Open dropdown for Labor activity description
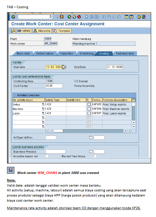 click(43, 113)
